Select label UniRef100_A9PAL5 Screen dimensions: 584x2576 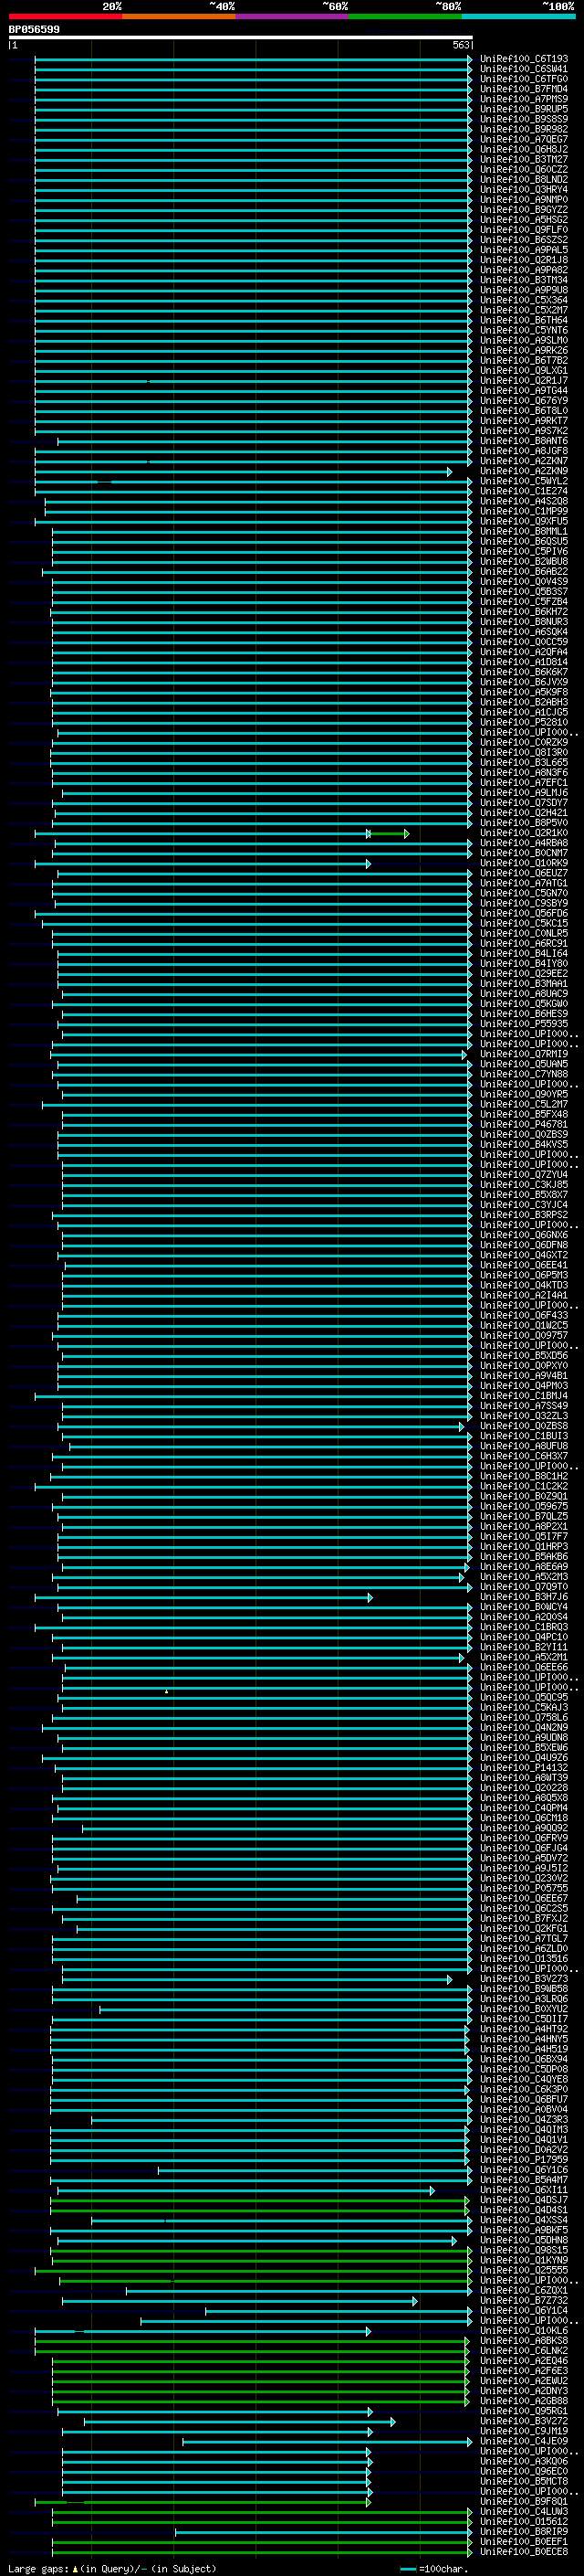pos(523,249)
